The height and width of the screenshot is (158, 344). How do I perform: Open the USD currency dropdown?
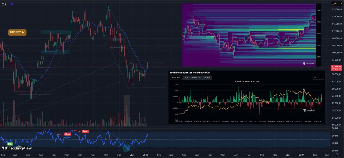coord(337,3)
